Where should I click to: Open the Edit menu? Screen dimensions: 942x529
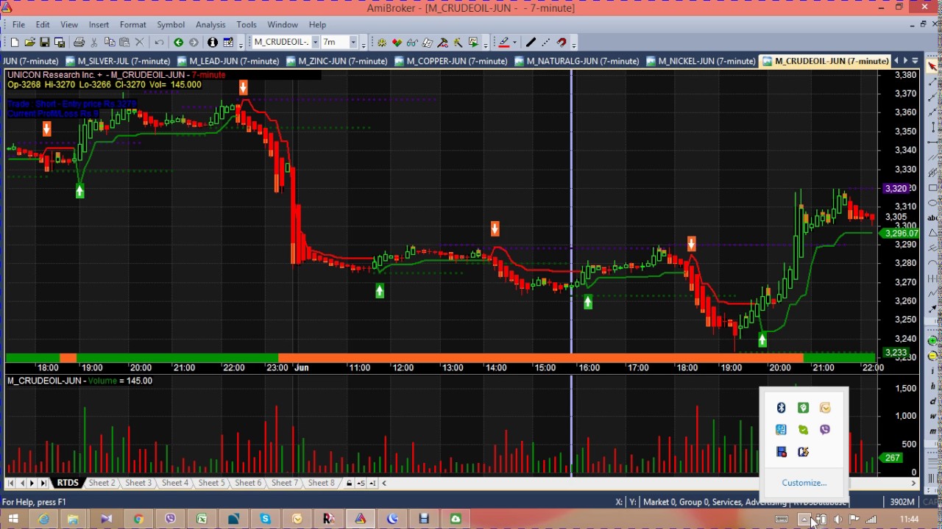[x=43, y=24]
